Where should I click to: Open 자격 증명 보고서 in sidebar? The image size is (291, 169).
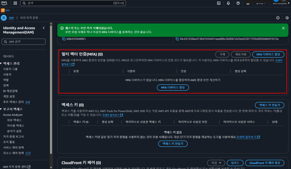tap(13, 136)
